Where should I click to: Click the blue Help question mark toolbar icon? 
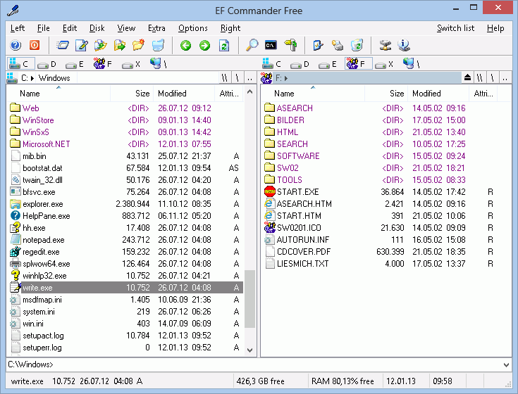click(x=16, y=45)
